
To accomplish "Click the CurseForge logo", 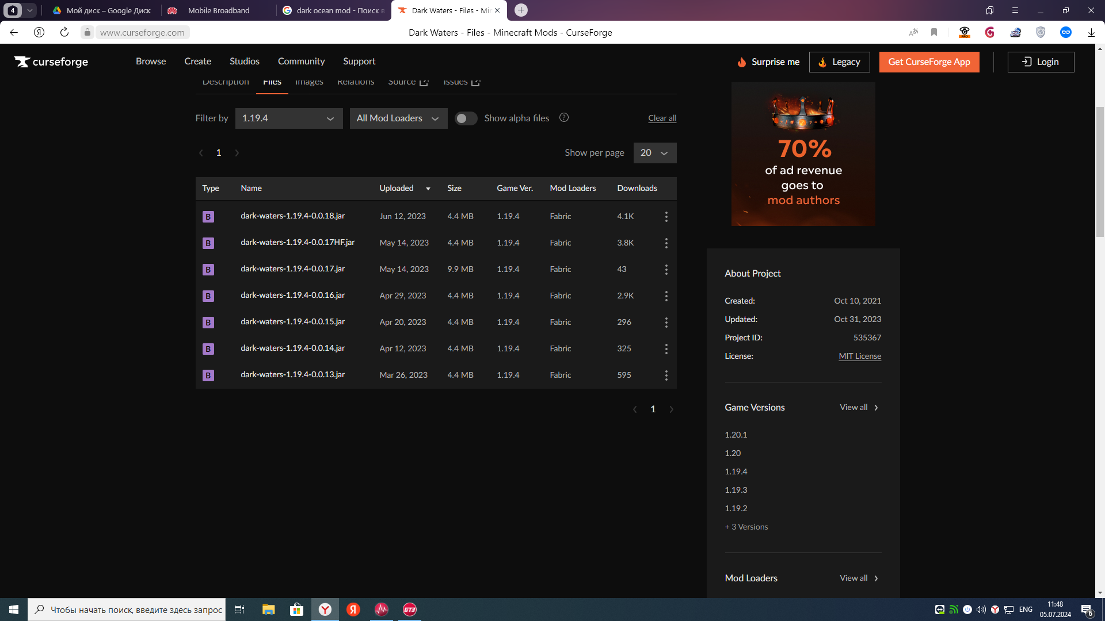I will [x=51, y=62].
